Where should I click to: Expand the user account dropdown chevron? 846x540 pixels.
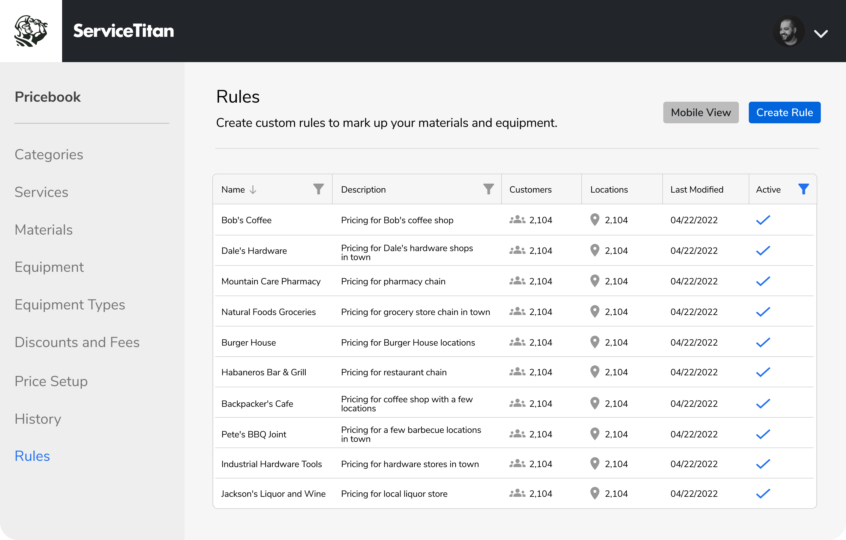point(821,34)
